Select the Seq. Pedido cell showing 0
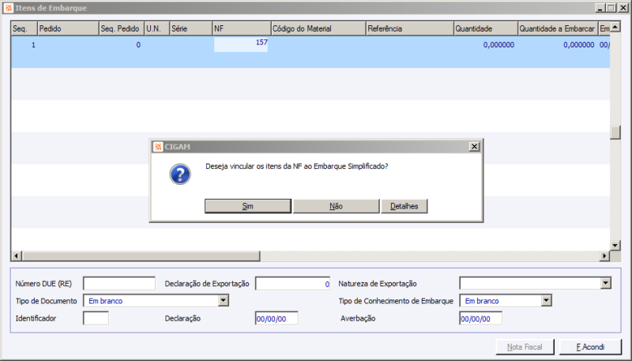This screenshot has height=361, width=632. [x=122, y=45]
